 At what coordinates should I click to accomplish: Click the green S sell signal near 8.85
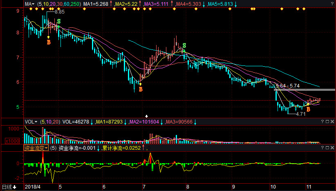pos(59,21)
